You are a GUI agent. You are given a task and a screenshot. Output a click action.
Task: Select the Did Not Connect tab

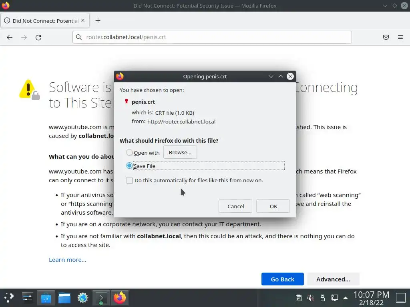pos(45,21)
